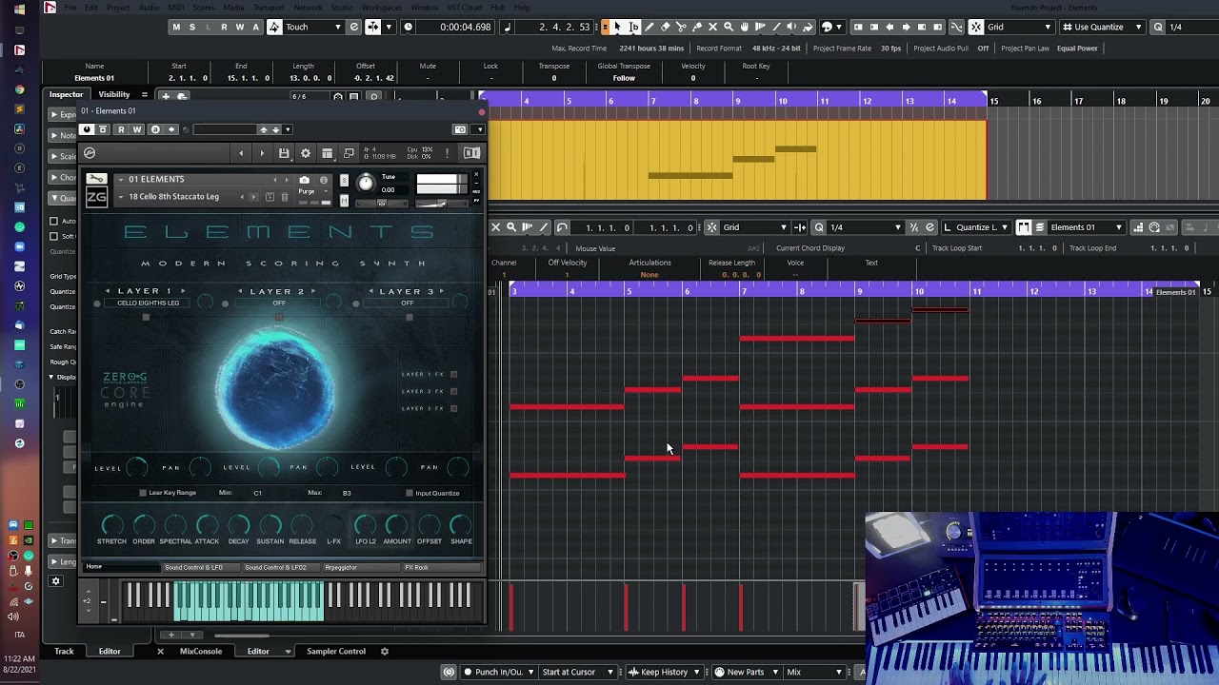Select the Line tool in the toolbar
The image size is (1219, 685).
[776, 27]
